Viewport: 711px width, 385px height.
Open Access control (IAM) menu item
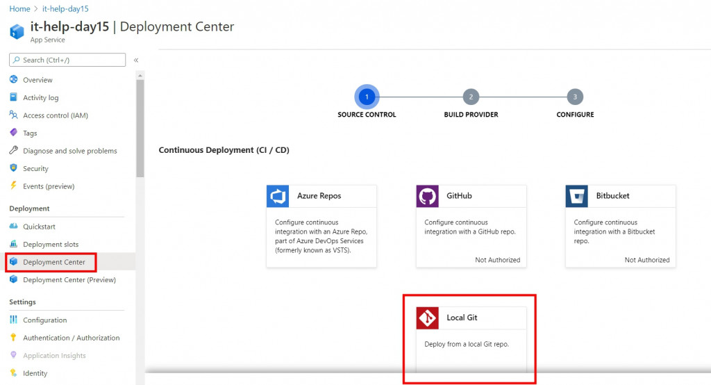(x=56, y=115)
